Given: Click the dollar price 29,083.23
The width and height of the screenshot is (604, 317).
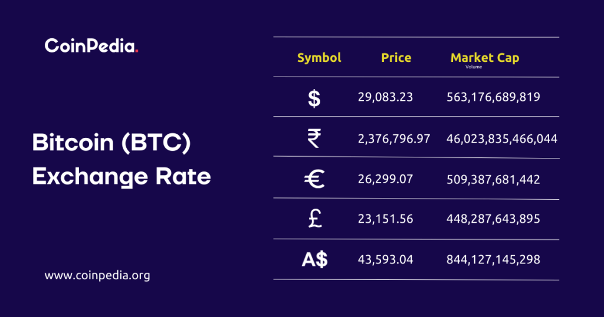Looking at the screenshot, I should click(386, 97).
